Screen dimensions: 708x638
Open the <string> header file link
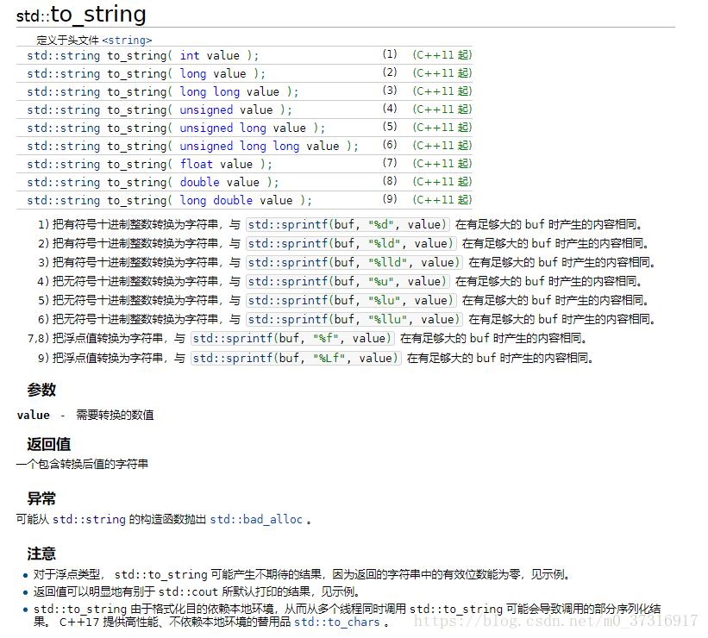[x=127, y=41]
